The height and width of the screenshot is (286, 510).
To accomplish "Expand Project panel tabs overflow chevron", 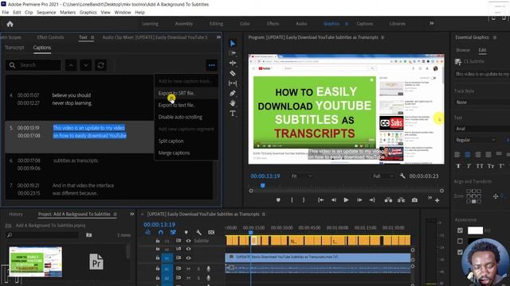I will click(x=131, y=214).
